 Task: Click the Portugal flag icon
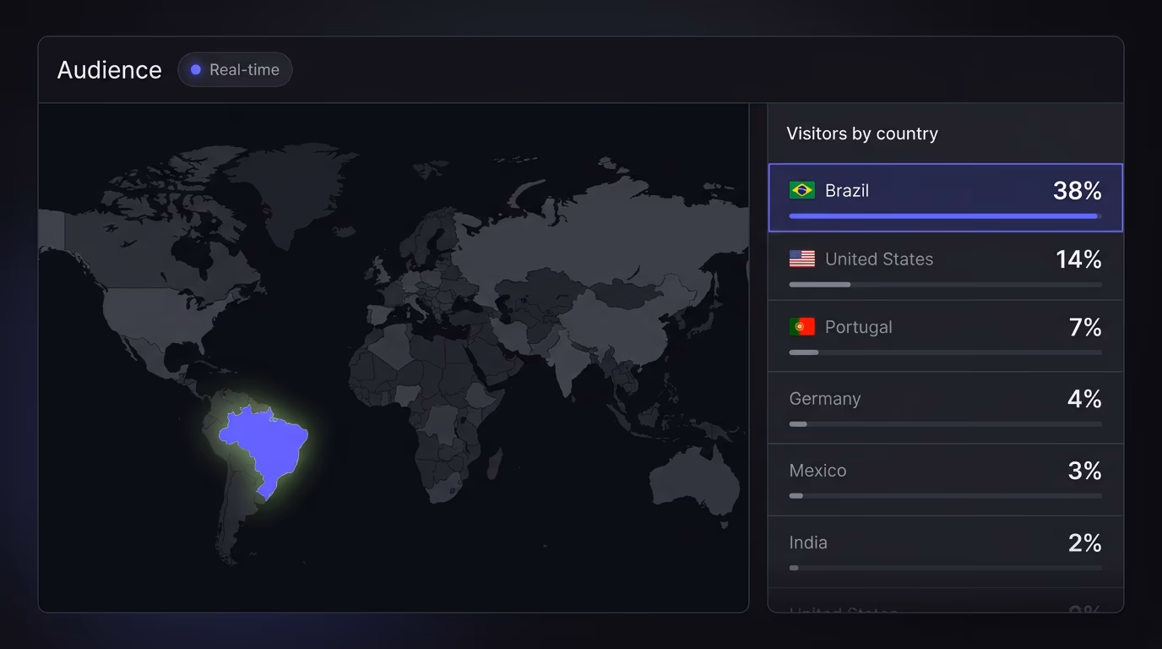pos(802,326)
